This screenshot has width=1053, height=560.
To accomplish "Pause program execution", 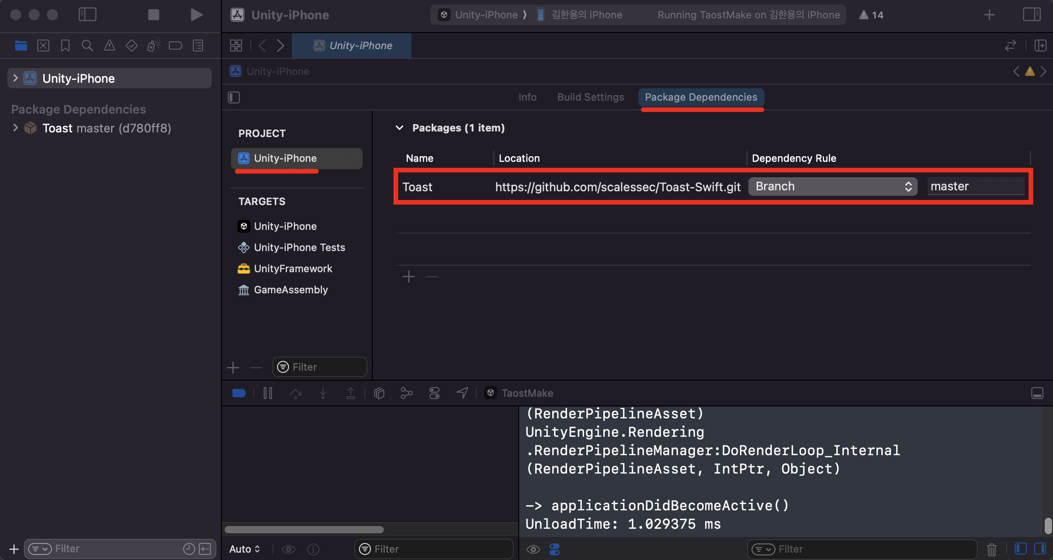I will pos(268,393).
